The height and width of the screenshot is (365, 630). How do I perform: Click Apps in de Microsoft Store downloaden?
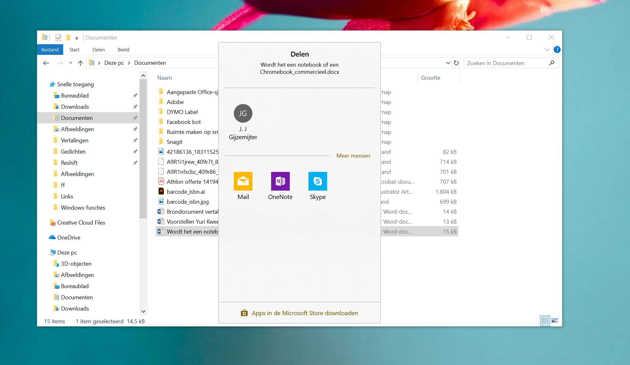[304, 313]
